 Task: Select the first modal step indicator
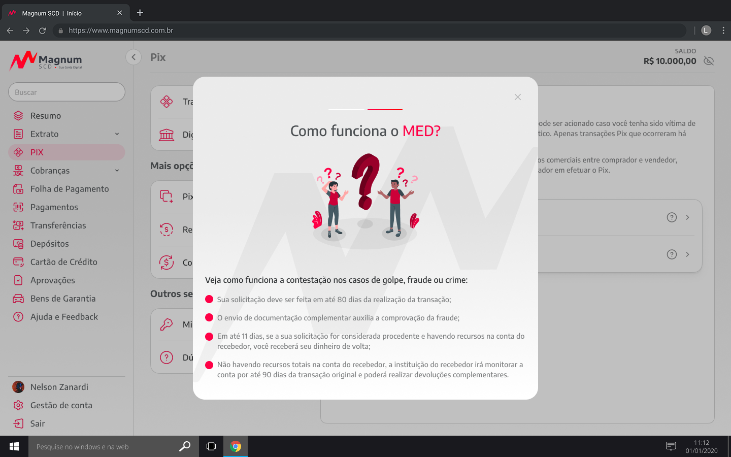346,109
